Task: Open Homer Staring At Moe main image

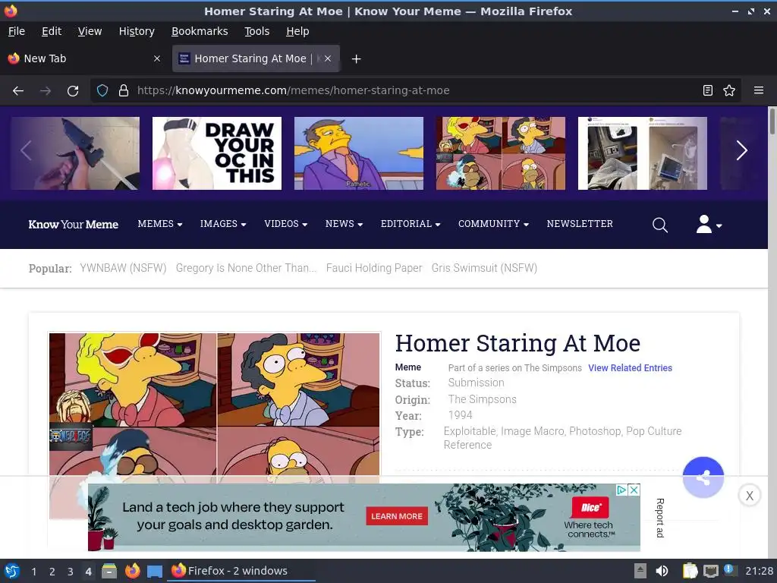Action: 214,404
